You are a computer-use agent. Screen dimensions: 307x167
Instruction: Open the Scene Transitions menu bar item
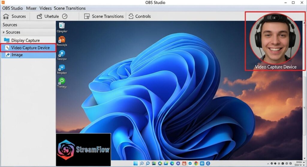click(x=70, y=8)
